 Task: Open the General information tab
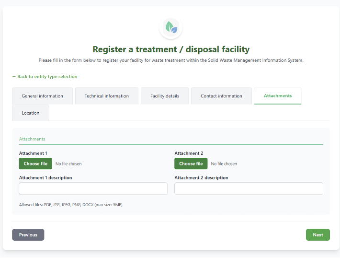[x=42, y=96]
